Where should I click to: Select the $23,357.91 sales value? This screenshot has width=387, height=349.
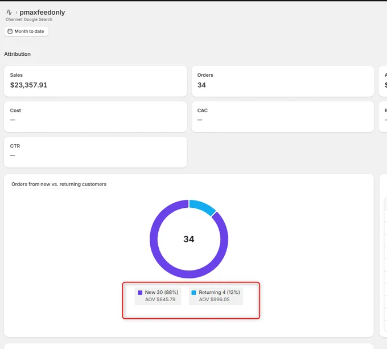[28, 85]
